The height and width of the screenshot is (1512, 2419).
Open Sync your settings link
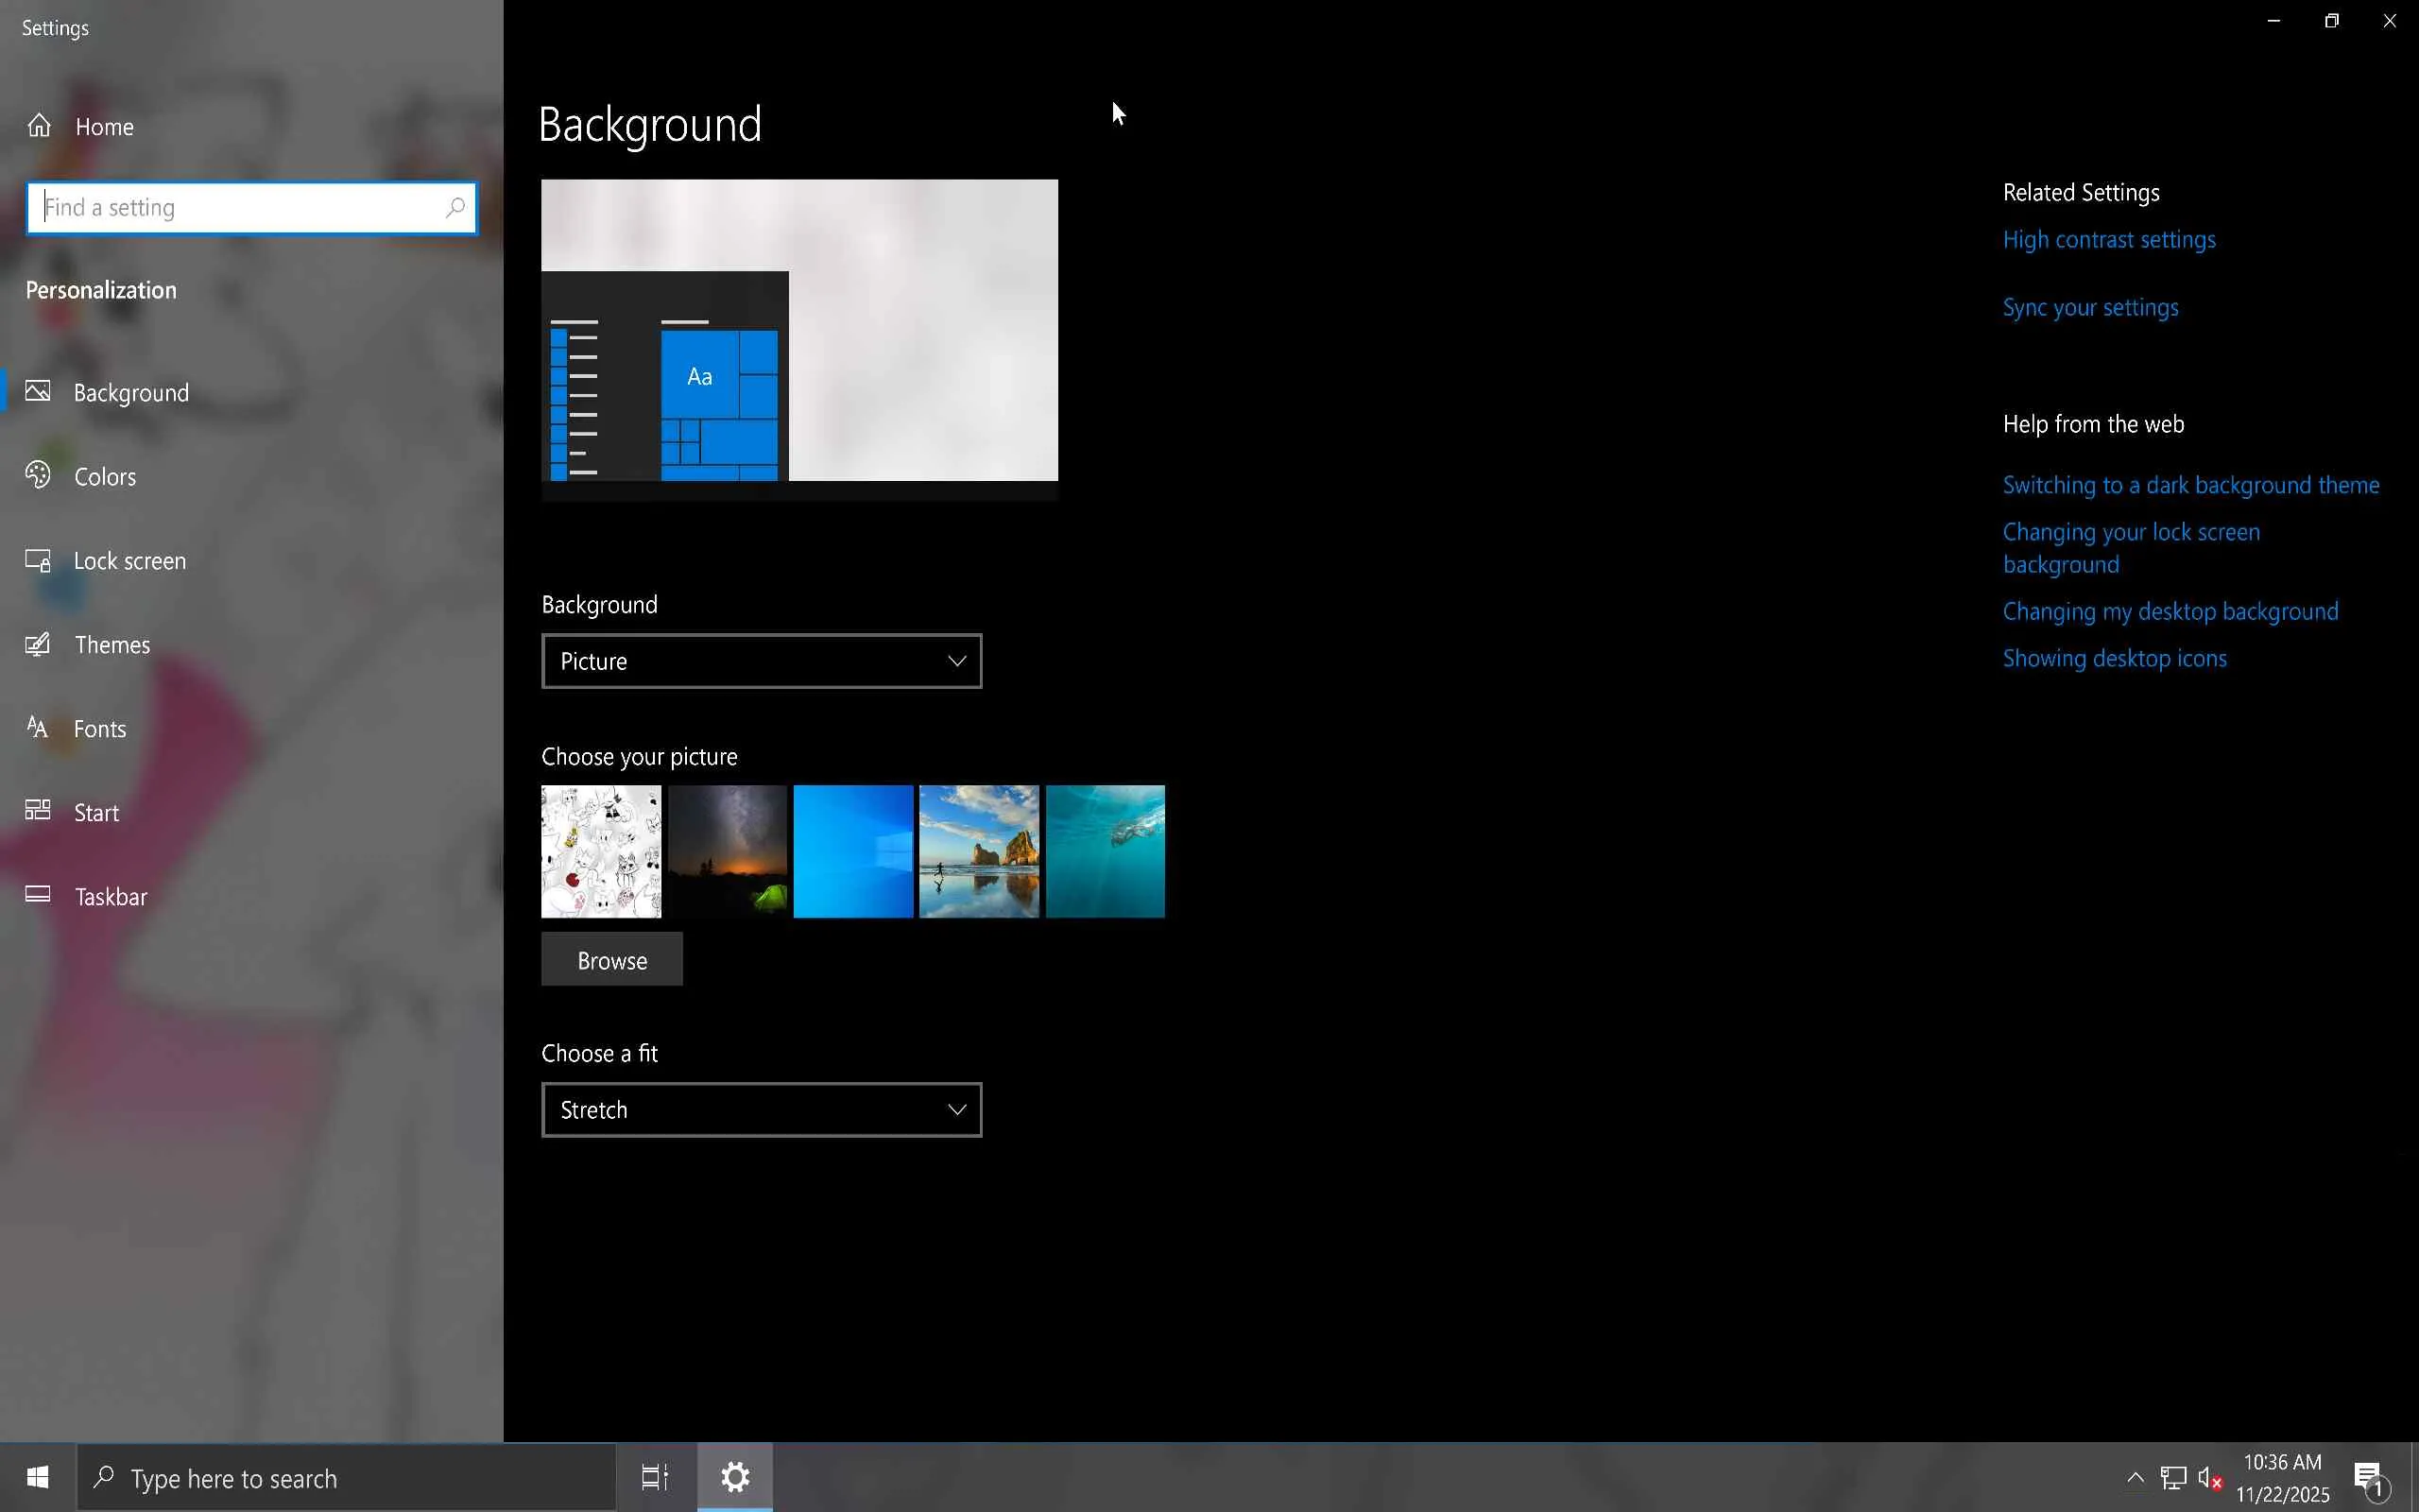coord(2090,308)
